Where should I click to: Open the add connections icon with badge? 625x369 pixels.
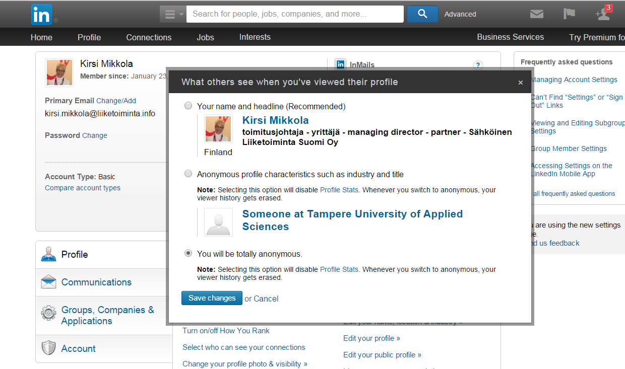coord(603,14)
